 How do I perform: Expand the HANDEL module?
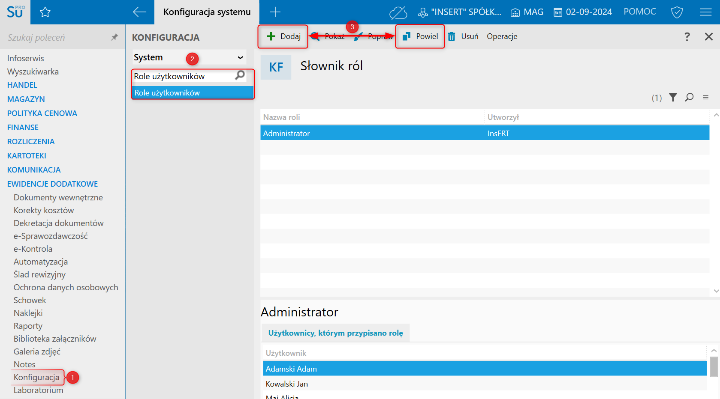click(x=22, y=85)
